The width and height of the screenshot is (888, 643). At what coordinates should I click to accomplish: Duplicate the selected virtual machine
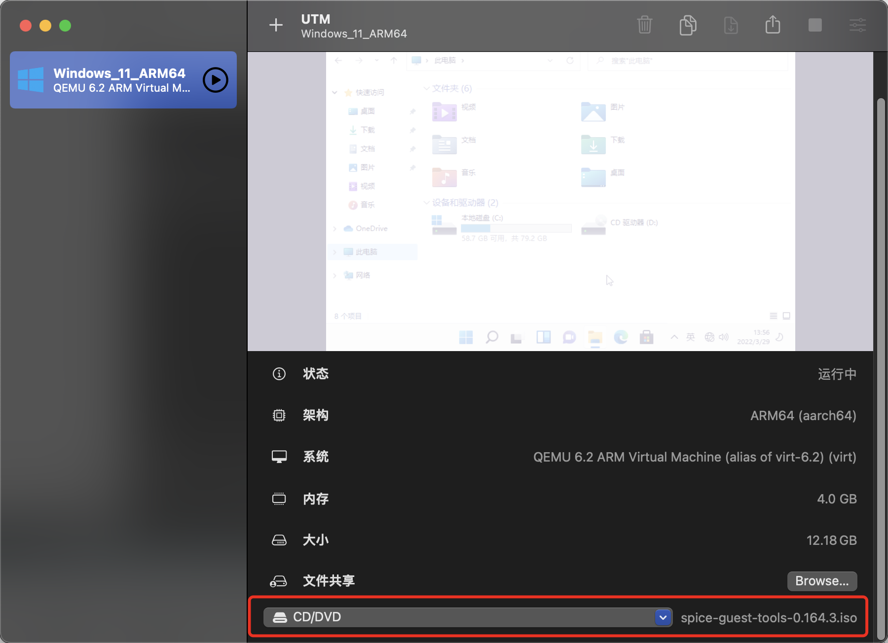(688, 25)
